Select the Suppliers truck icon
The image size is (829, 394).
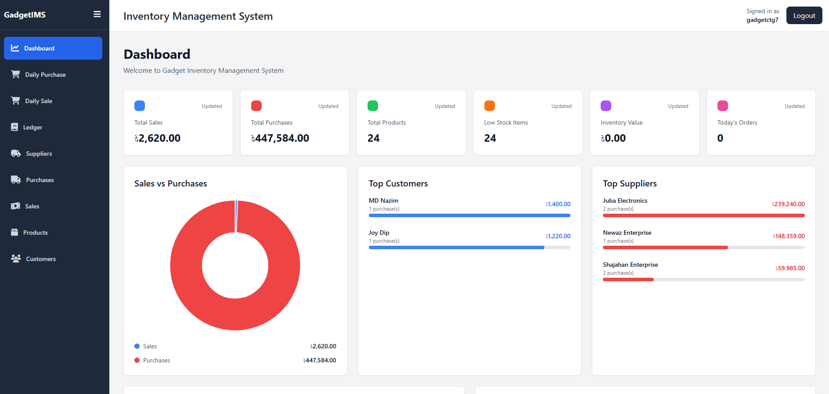coord(16,154)
